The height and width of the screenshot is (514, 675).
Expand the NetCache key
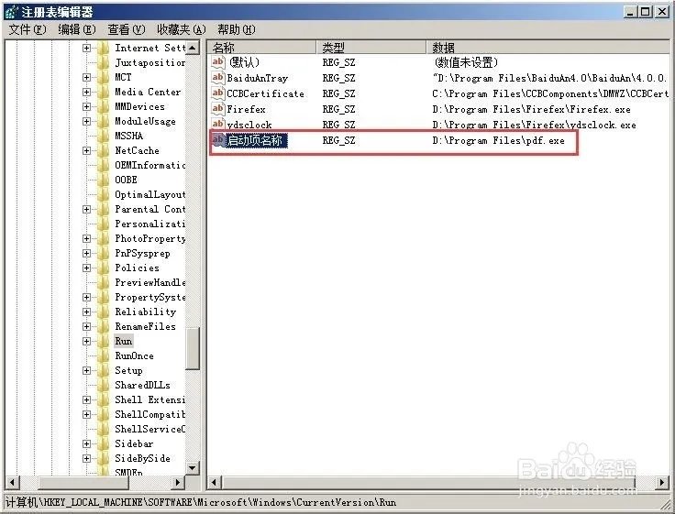click(x=86, y=150)
